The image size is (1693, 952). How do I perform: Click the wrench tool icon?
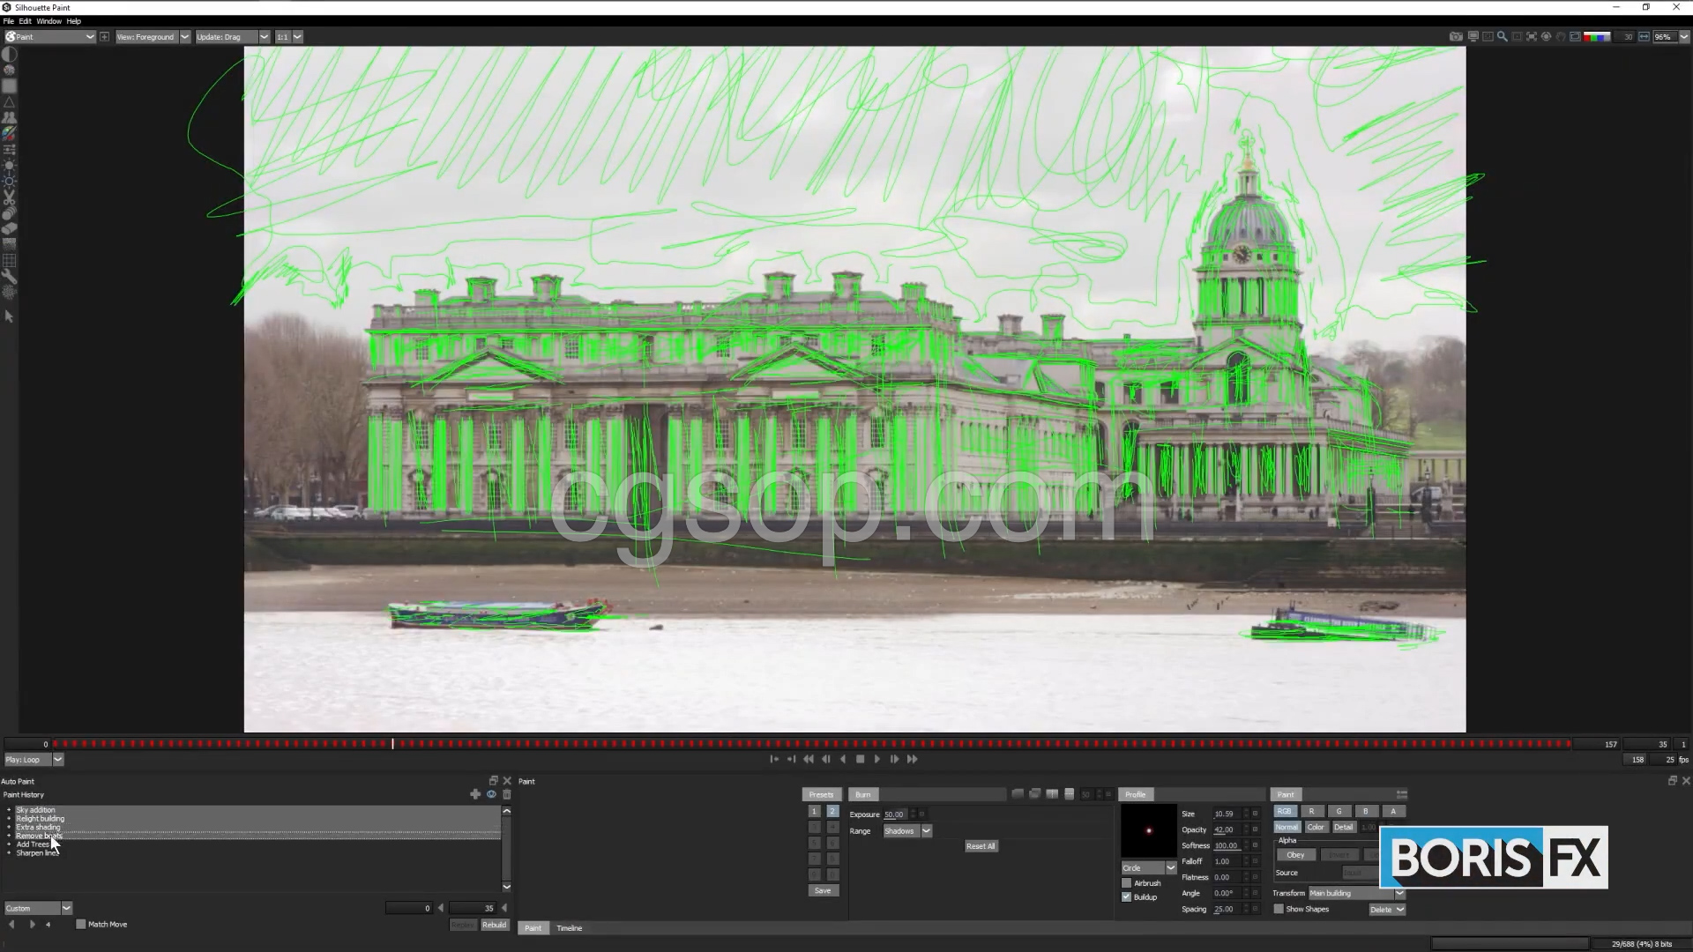tap(9, 277)
